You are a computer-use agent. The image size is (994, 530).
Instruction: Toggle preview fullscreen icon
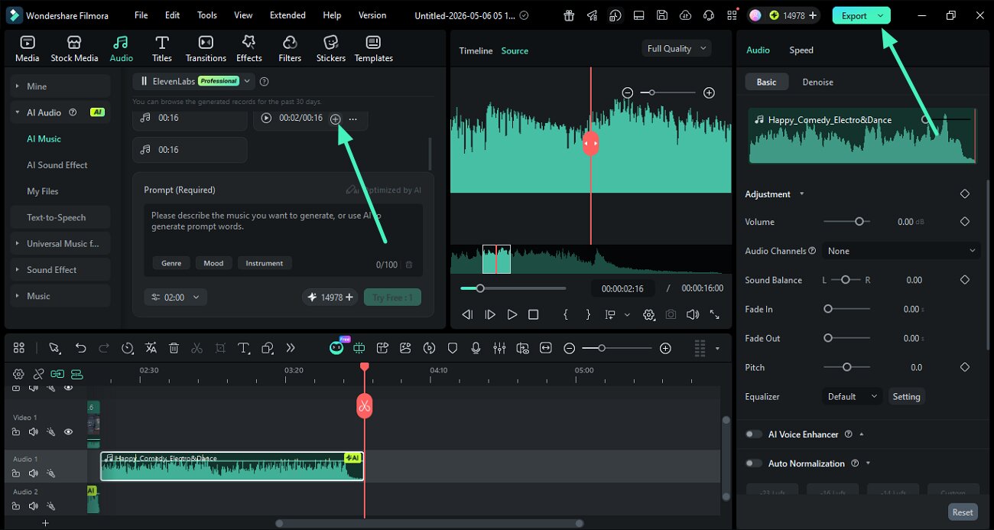[x=715, y=314]
